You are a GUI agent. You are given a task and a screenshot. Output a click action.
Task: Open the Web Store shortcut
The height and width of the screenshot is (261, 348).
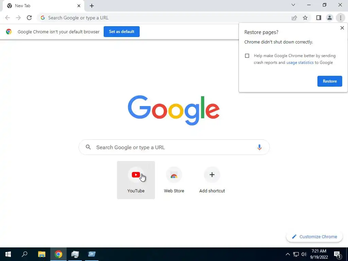click(174, 180)
